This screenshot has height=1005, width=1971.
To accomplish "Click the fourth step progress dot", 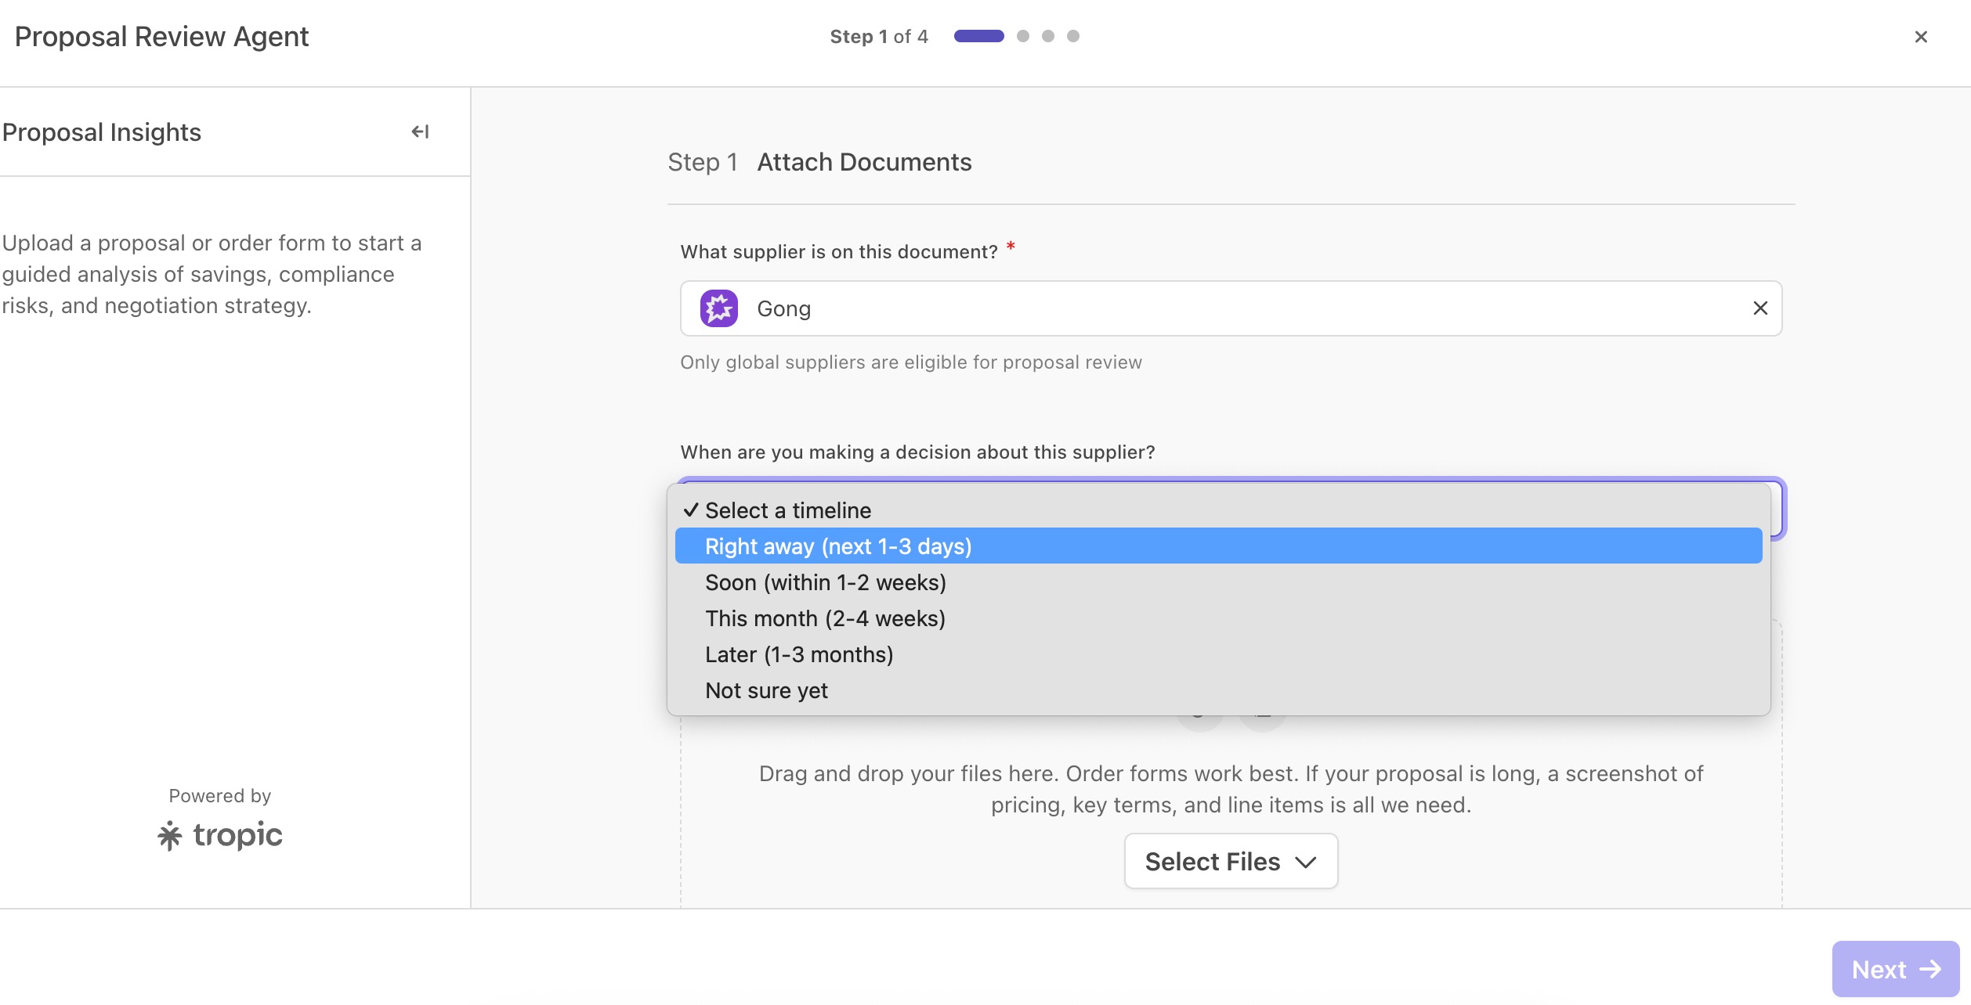I will coord(1072,36).
